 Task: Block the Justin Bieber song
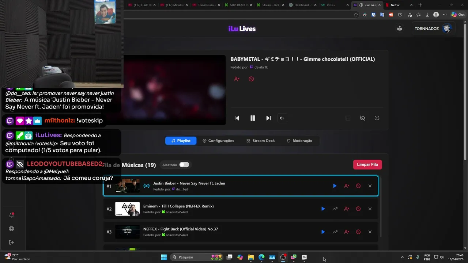(x=358, y=186)
